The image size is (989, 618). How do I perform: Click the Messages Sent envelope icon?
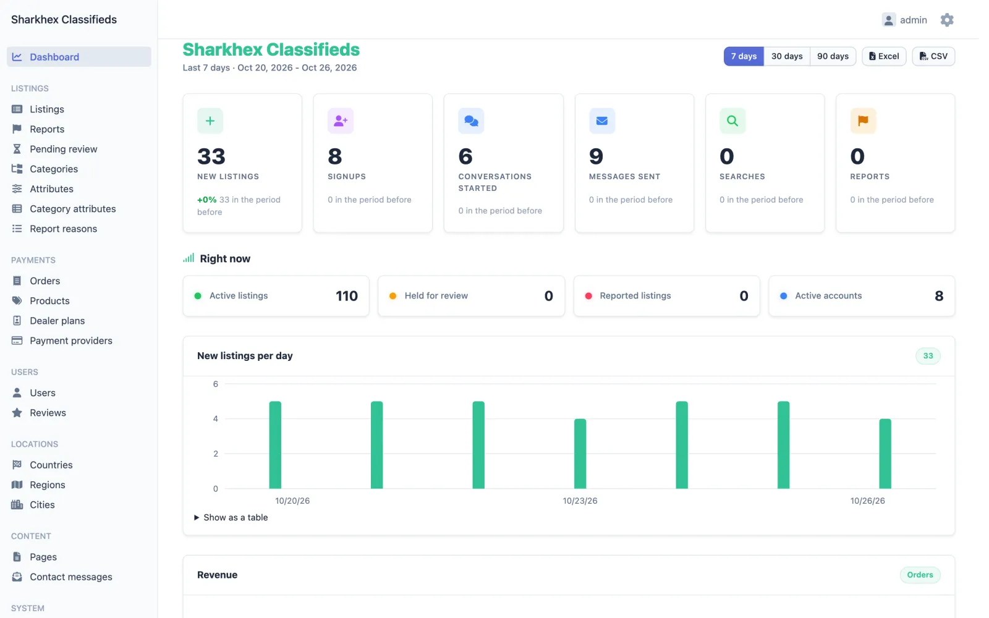pos(602,121)
